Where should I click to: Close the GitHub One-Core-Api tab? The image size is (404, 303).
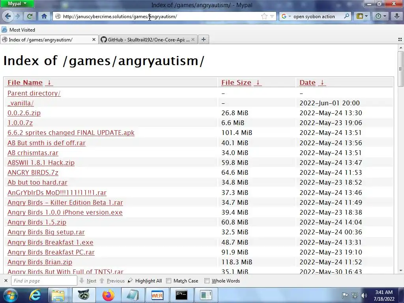[193, 40]
